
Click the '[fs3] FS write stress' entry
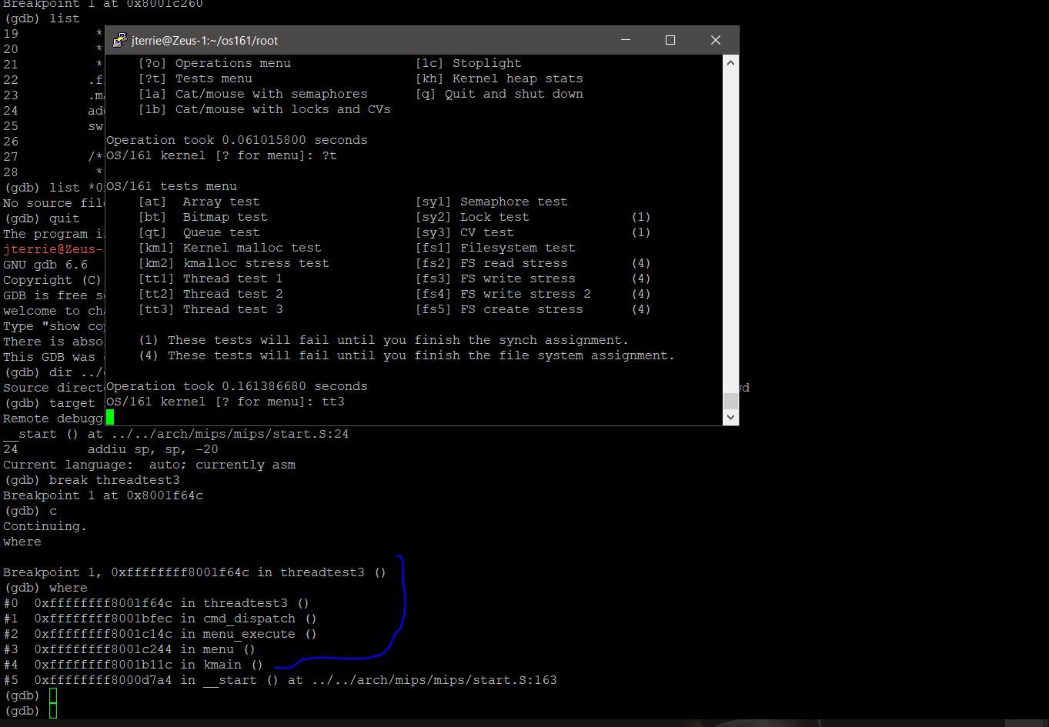[x=496, y=278]
